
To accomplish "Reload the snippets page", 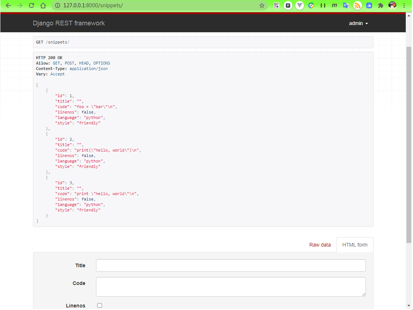I will pyautogui.click(x=32, y=5).
